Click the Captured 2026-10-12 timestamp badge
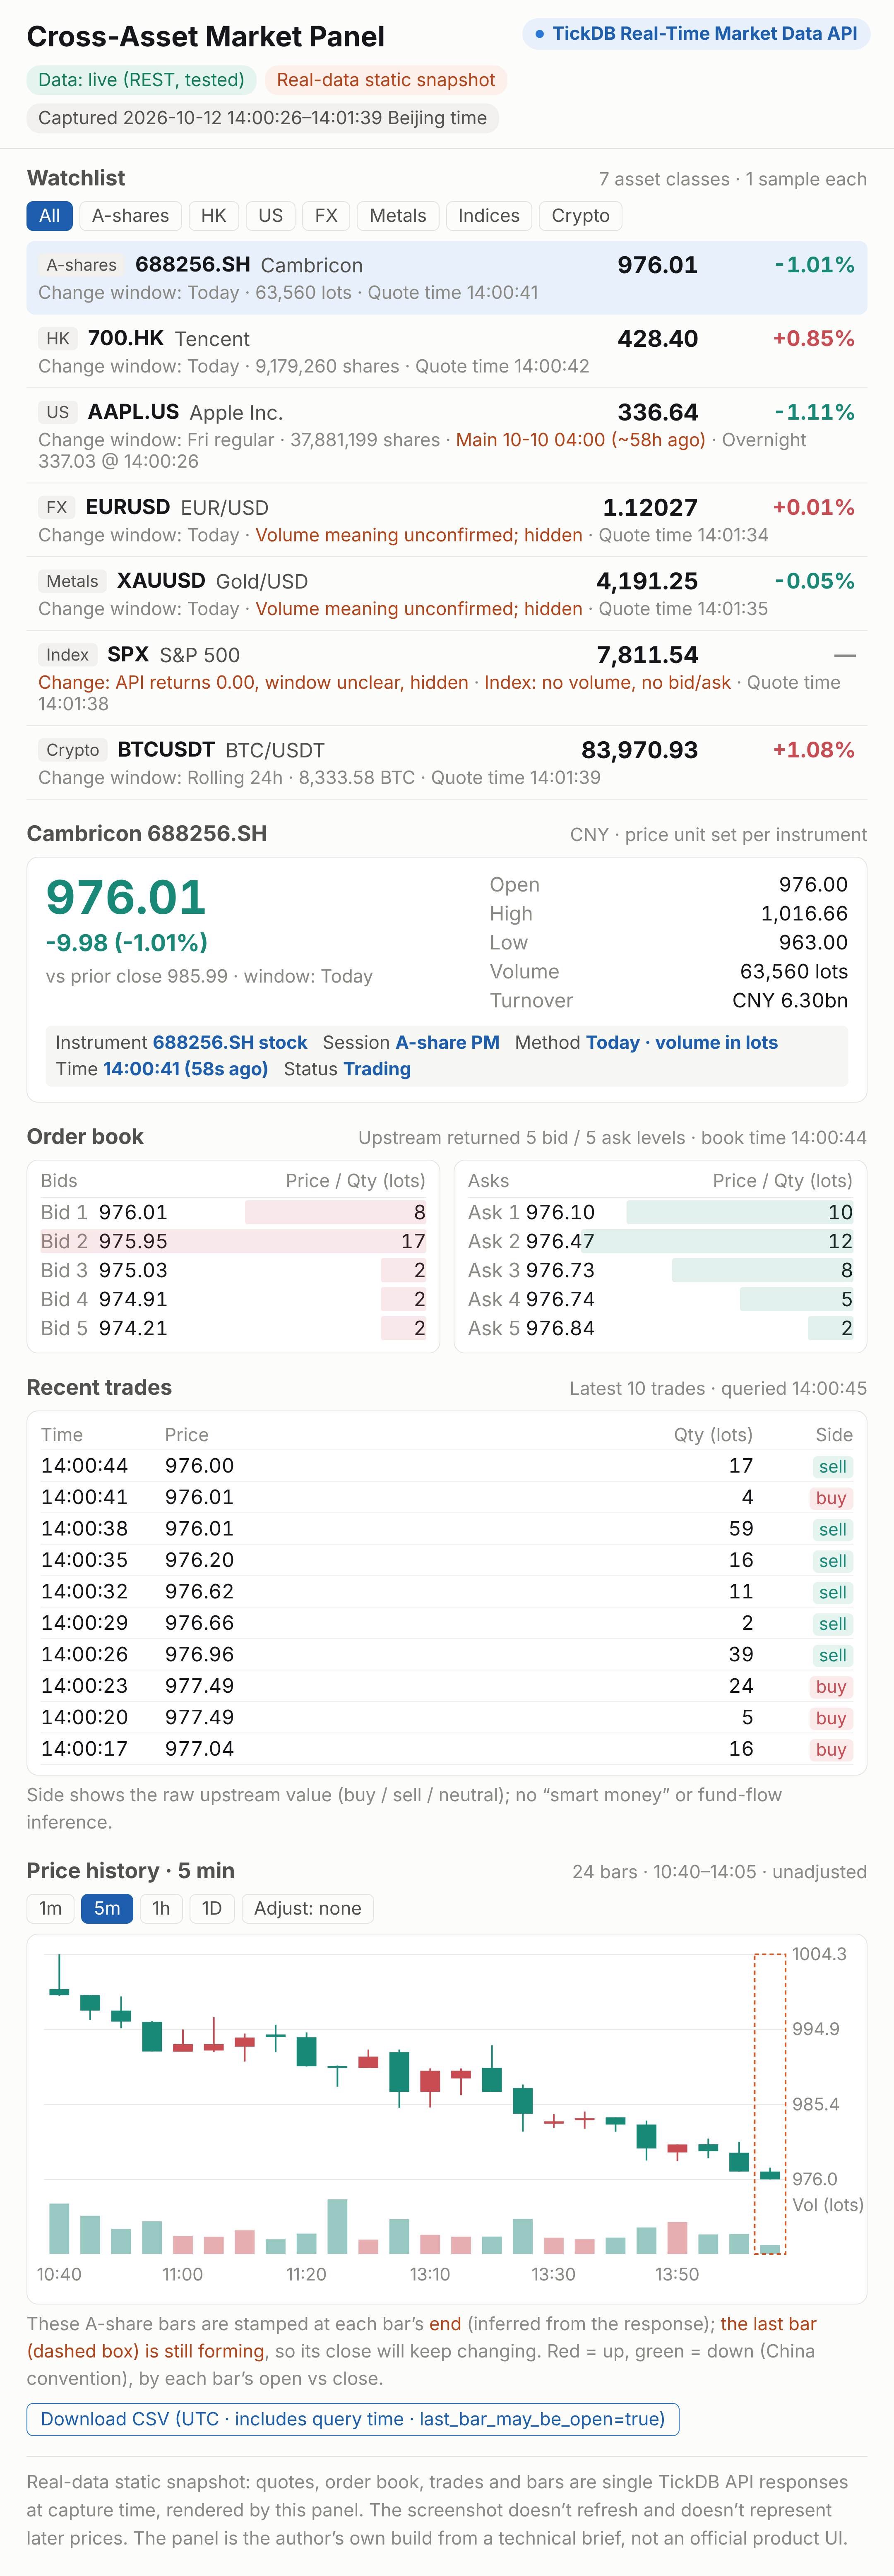 (263, 118)
